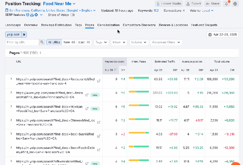Screen dimensions: 243x165
Task: Select the Pages tab
Action: [x=89, y=25]
